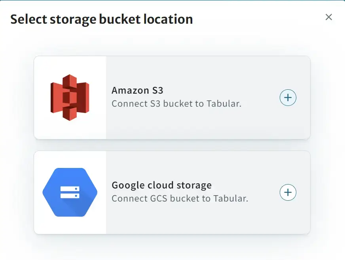The image size is (345, 260).
Task: Click the word 'Amazon' in the first card title
Action: tap(131, 90)
